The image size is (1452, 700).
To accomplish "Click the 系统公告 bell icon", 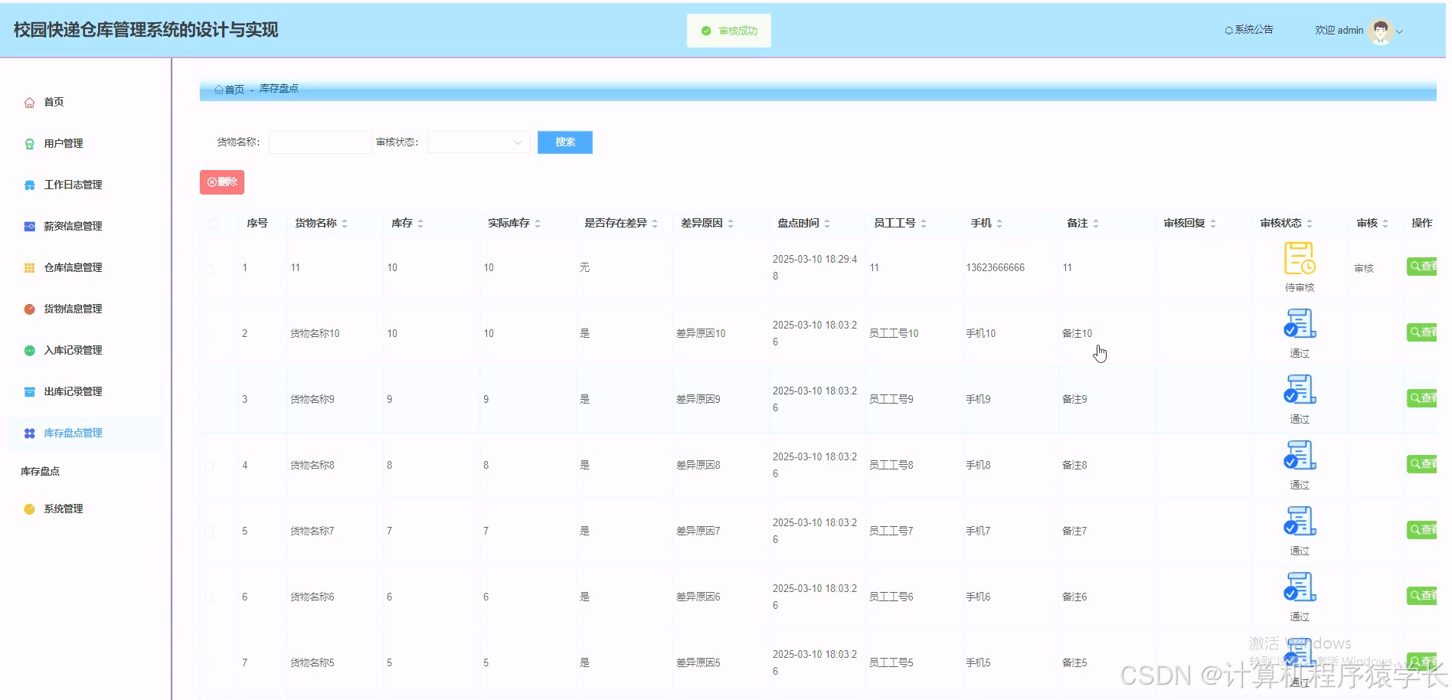I will tap(1228, 29).
